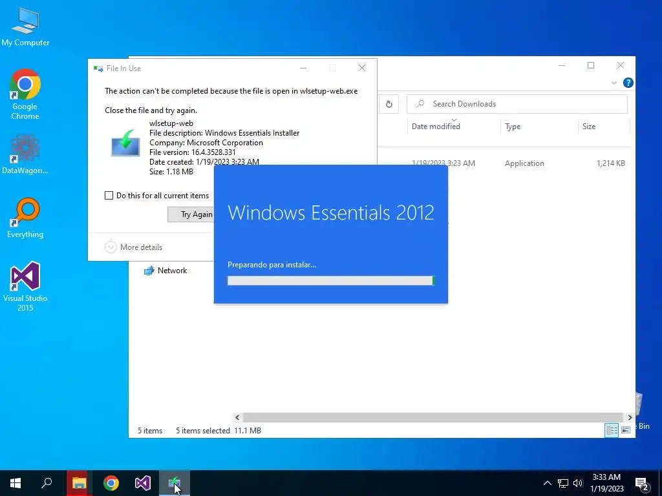
Task: Launch Visual Studio 2015 desktop shortcut
Action: tap(25, 286)
